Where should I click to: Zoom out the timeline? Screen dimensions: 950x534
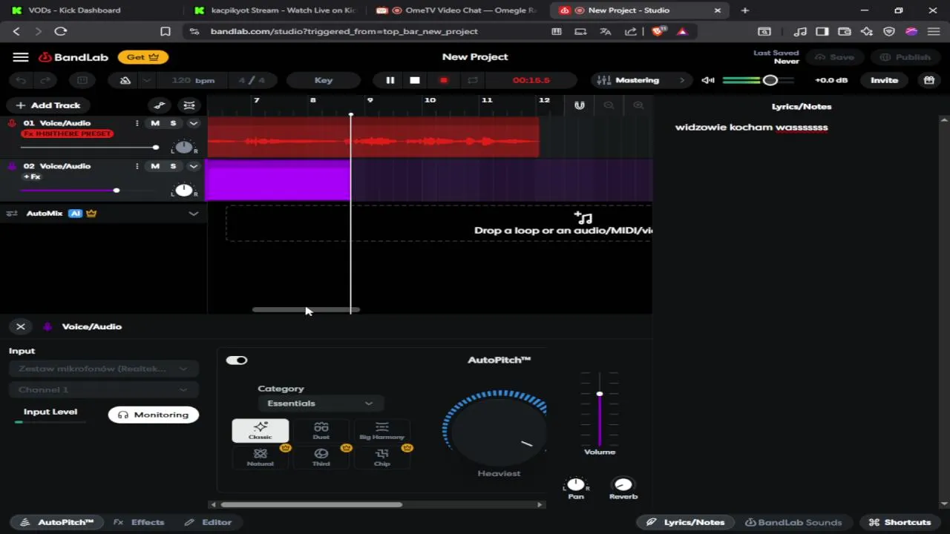click(609, 105)
